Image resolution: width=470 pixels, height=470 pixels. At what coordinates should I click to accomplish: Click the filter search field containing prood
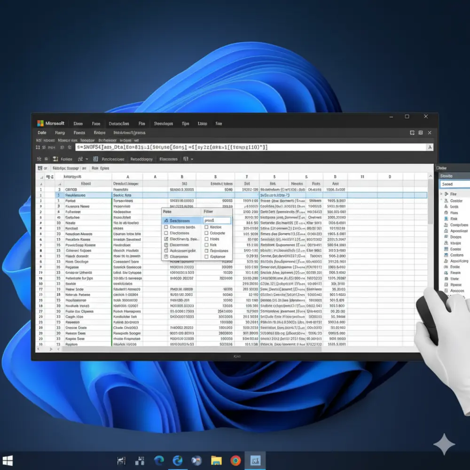click(215, 220)
